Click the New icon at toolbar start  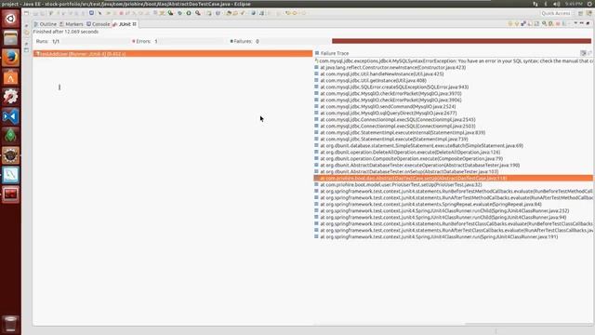(26, 13)
